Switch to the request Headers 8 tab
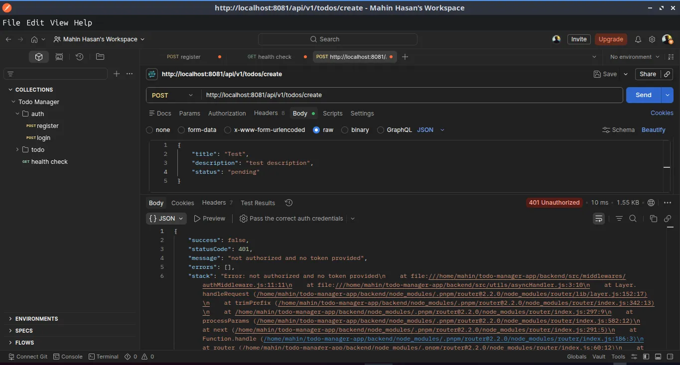 269,114
